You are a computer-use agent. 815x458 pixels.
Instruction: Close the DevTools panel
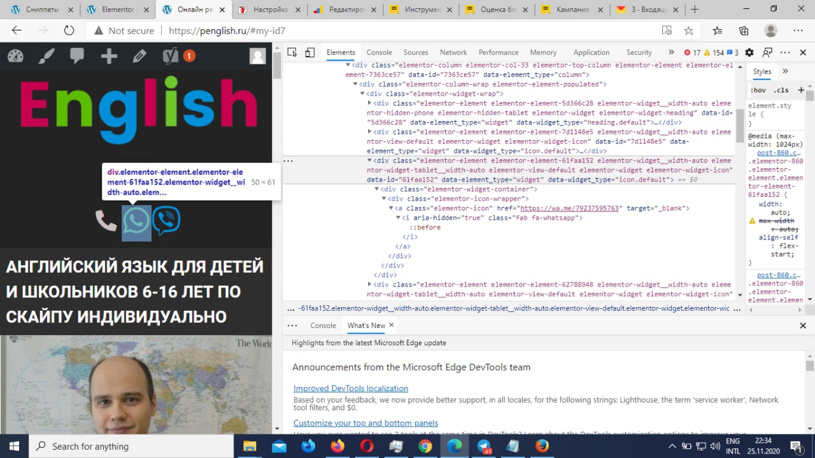[x=803, y=52]
